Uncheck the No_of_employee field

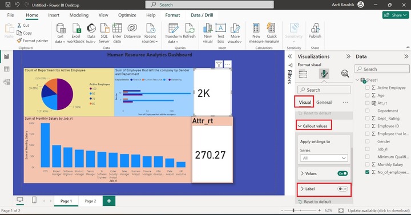[x=367, y=172]
